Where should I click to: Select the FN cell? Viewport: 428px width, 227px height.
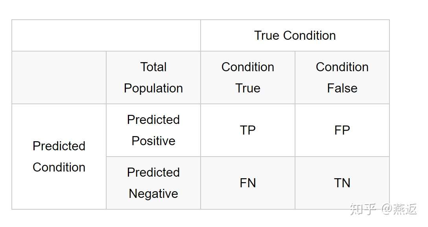[248, 183]
